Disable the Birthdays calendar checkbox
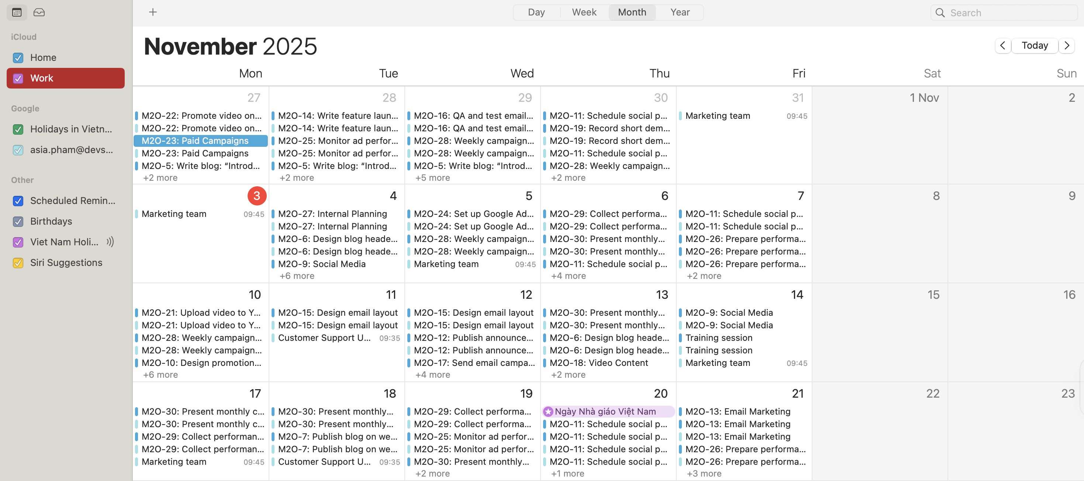The width and height of the screenshot is (1084, 481). click(x=18, y=221)
